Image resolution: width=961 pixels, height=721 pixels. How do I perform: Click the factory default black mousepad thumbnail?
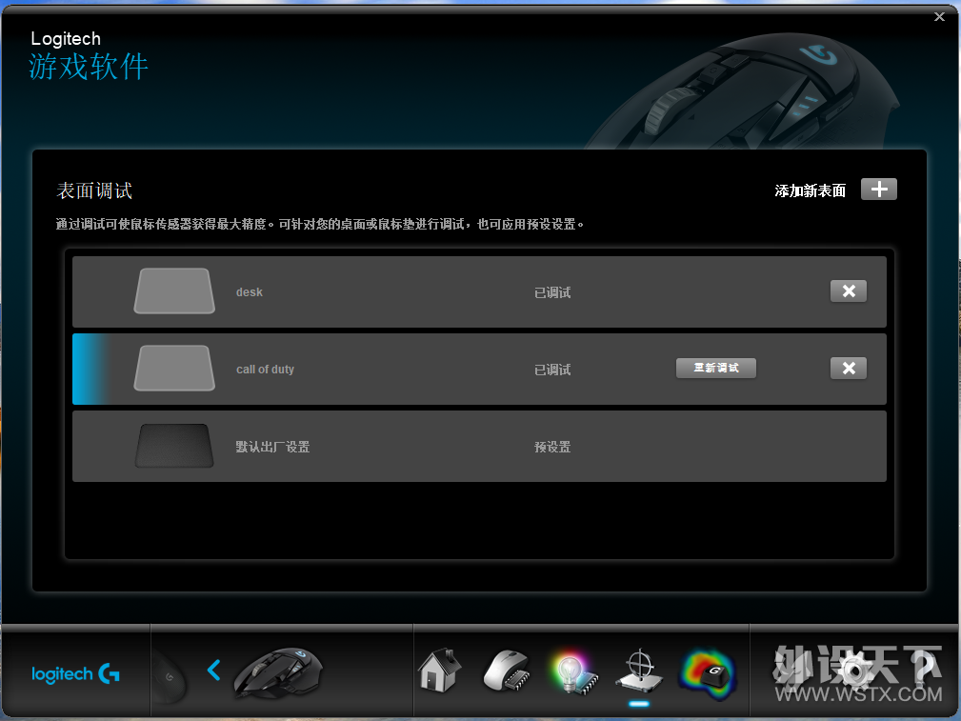(174, 446)
